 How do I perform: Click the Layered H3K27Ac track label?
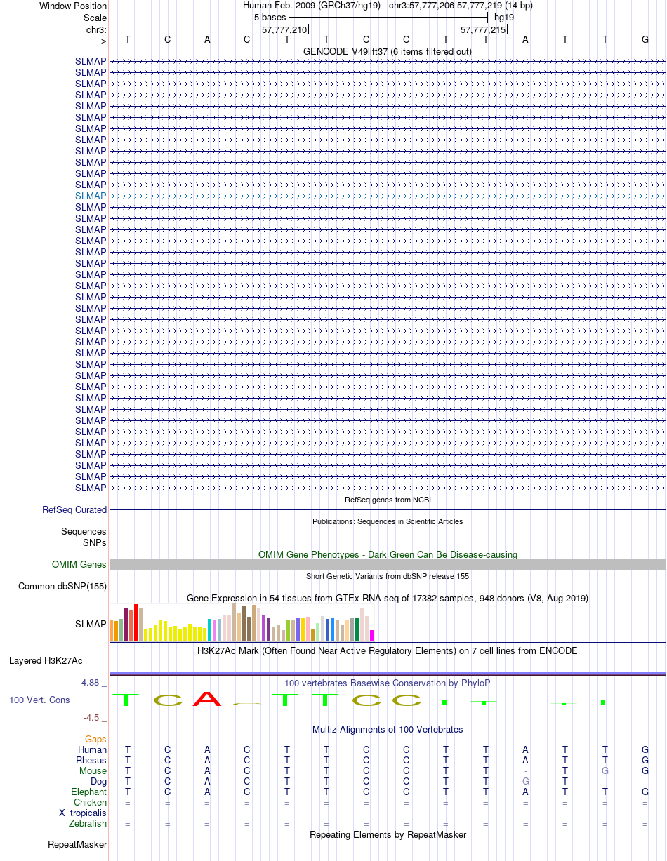[x=46, y=660]
